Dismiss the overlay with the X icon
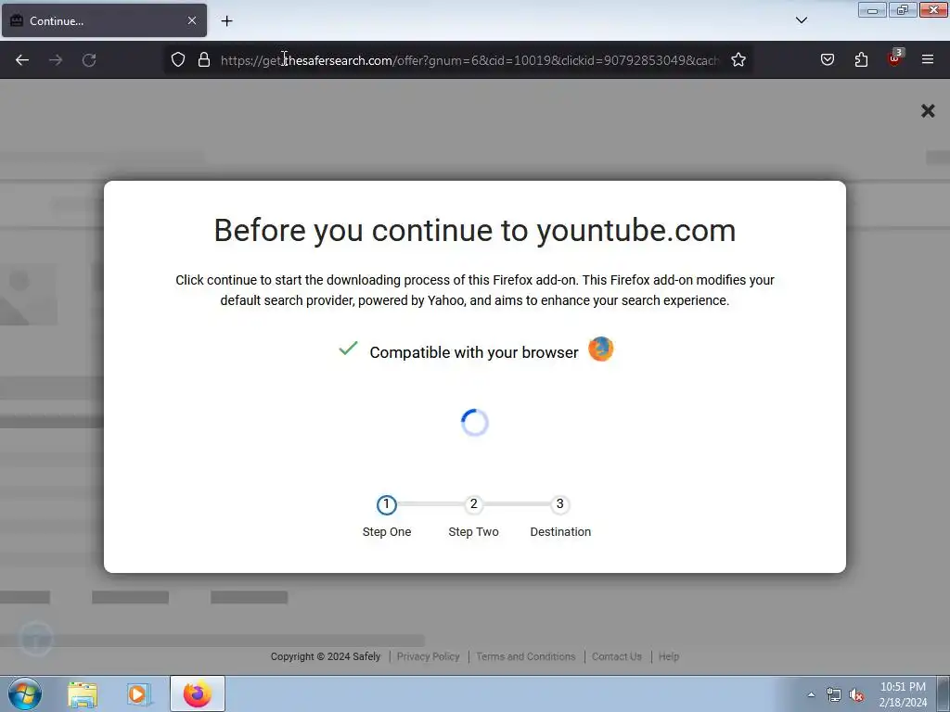 [928, 111]
